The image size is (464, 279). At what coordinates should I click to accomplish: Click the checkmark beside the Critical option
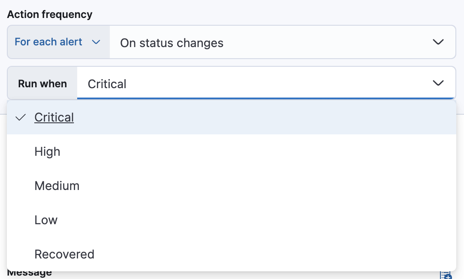[20, 117]
